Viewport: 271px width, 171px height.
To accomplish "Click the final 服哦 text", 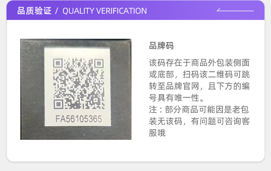I will [157, 133].
